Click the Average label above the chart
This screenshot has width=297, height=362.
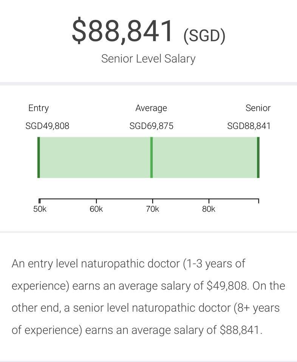pos(151,108)
